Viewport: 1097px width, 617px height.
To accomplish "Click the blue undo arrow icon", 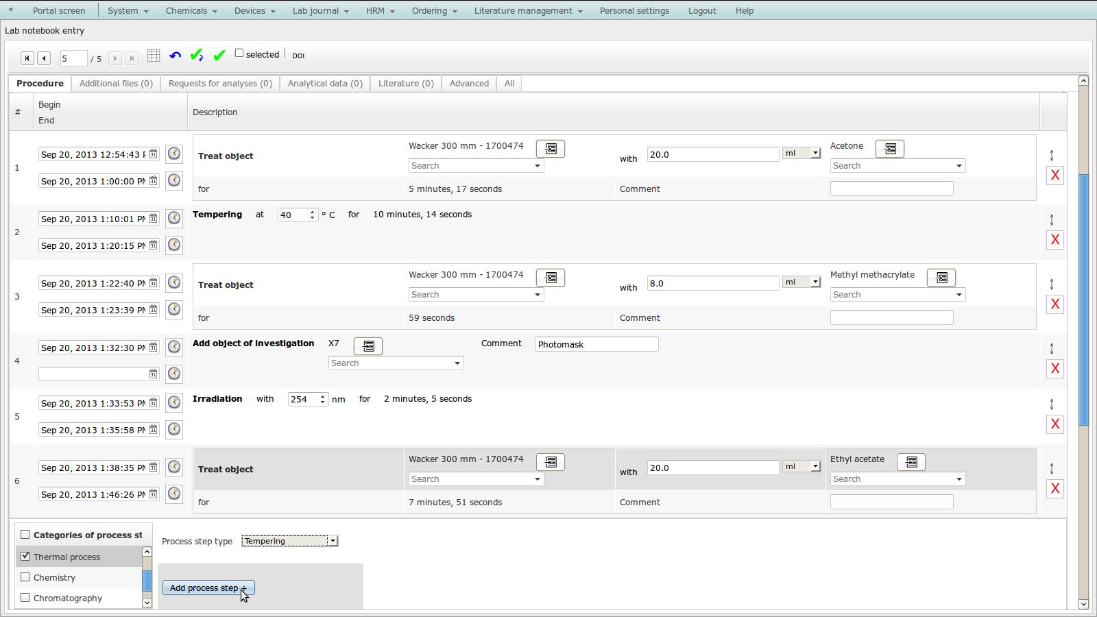I will [x=176, y=56].
